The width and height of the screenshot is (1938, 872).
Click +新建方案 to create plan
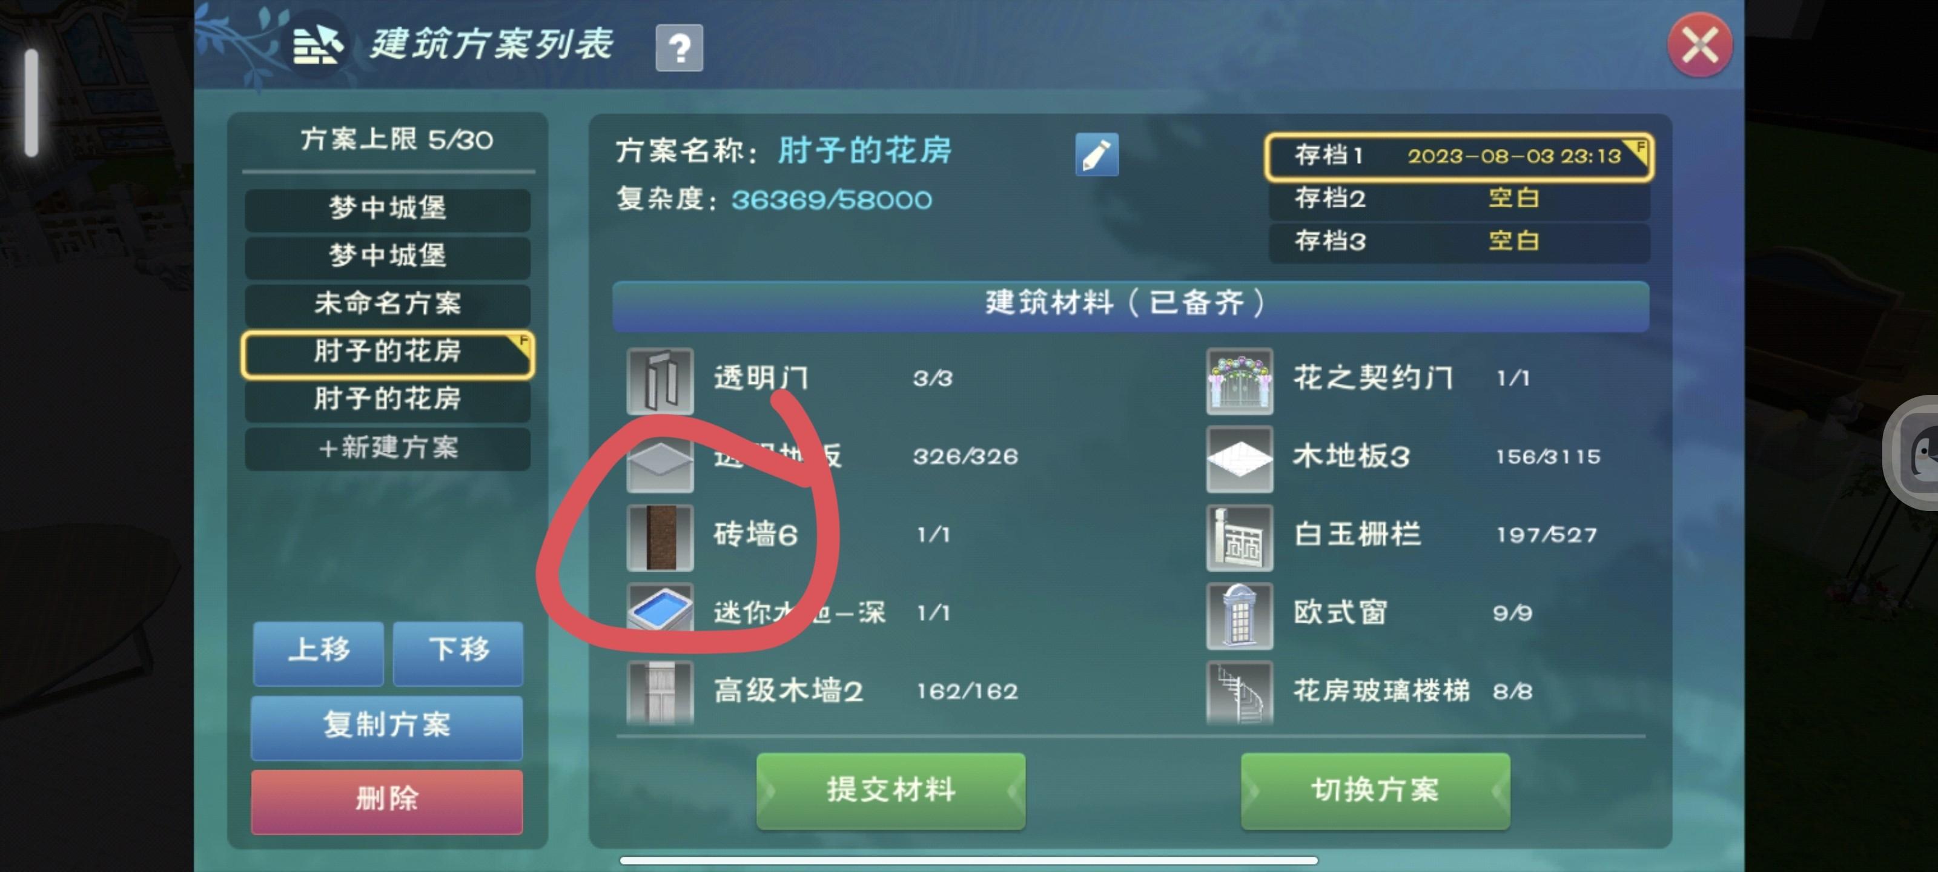(x=387, y=448)
